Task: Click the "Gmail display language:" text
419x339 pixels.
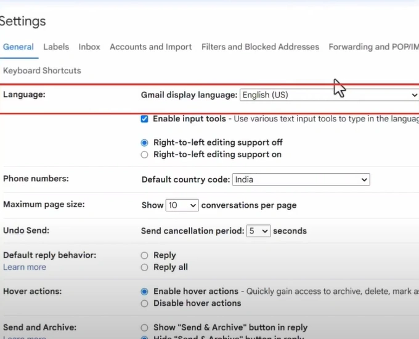Action: (189, 95)
